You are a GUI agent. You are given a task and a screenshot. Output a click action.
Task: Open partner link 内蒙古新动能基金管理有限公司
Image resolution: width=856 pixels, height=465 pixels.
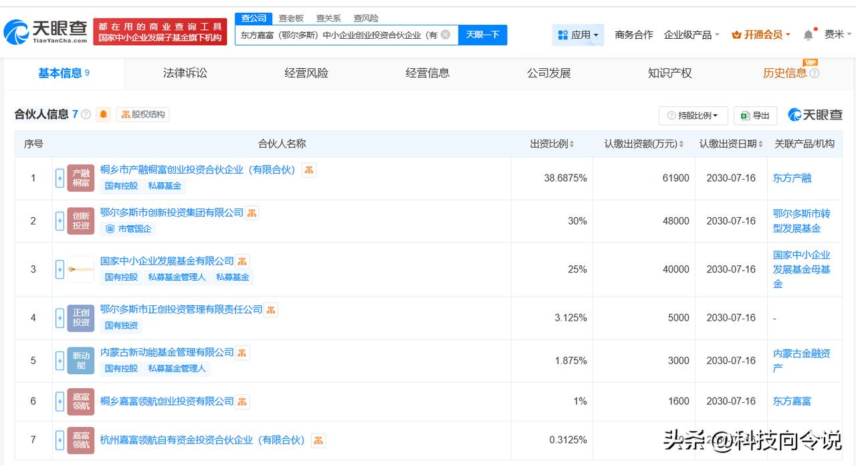[x=167, y=352]
